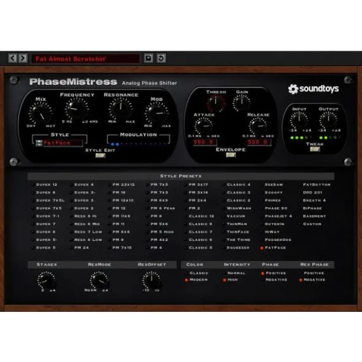The height and width of the screenshot is (362, 362).
Task: Click the revert preset circular arrow icon
Action: point(161,58)
